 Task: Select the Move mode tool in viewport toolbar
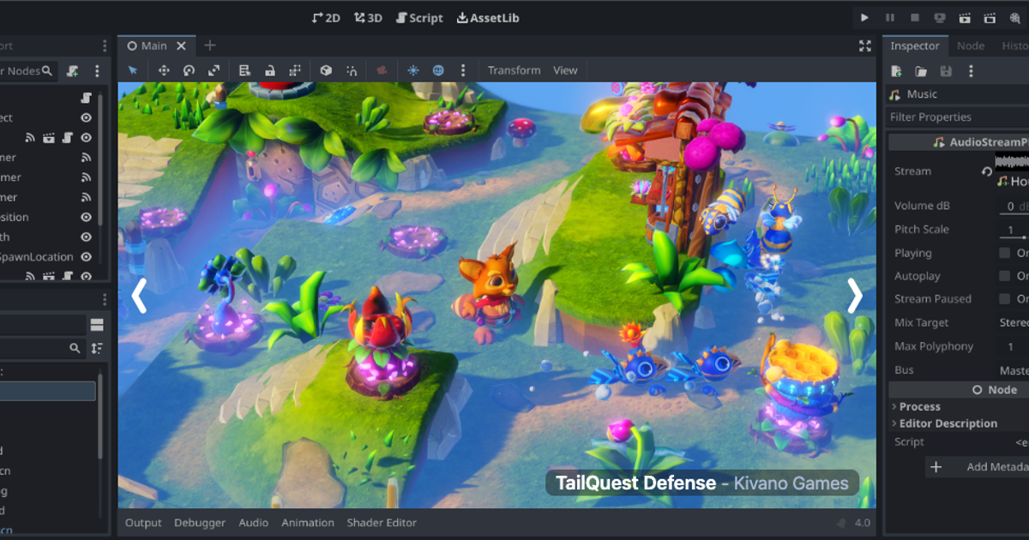(x=164, y=70)
